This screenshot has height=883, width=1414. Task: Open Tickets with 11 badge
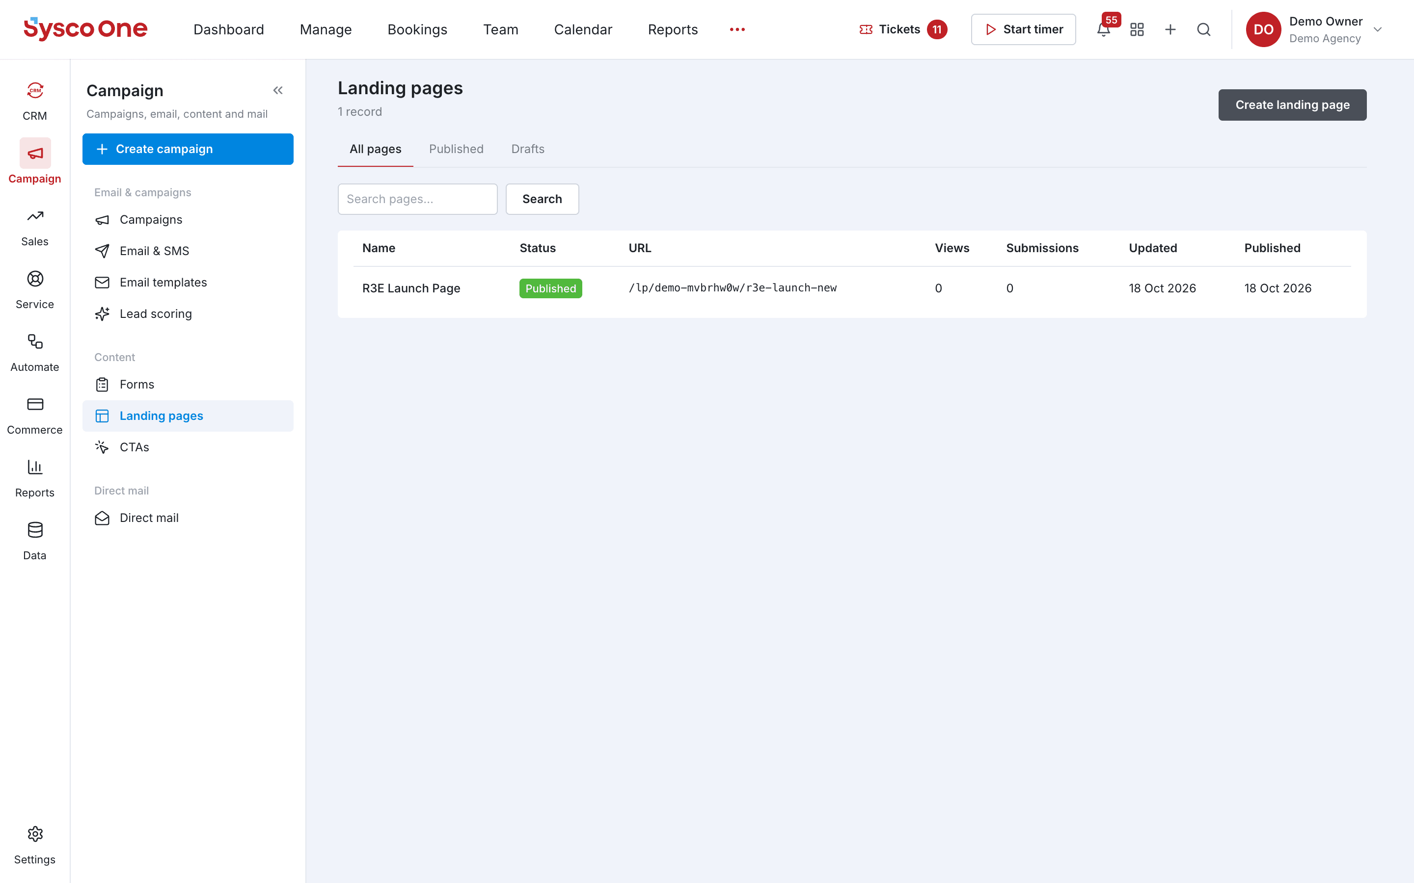pos(903,29)
